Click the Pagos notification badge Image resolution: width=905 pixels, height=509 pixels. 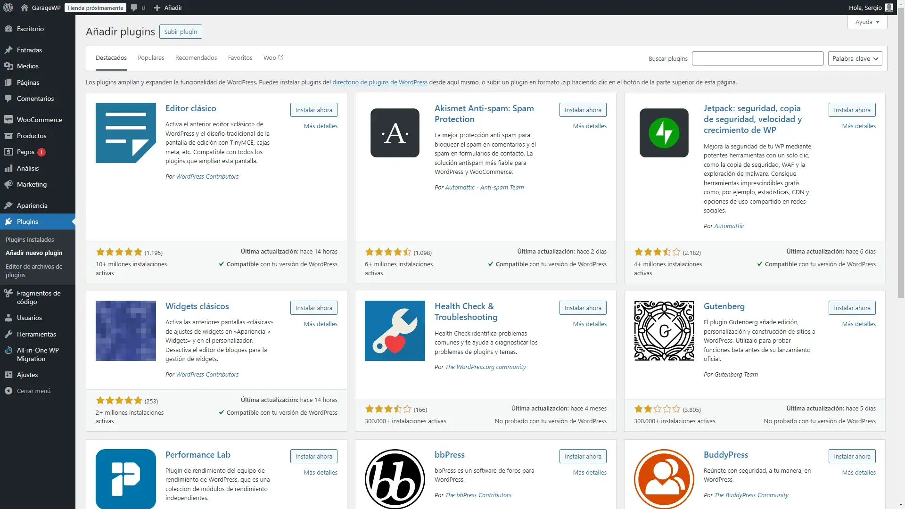click(41, 152)
